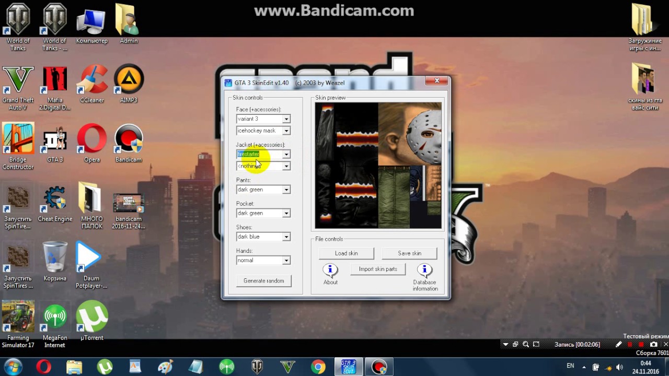Screen dimensions: 669x376
Task: Open Cheat Engine desktop shortcut
Action: [55, 203]
